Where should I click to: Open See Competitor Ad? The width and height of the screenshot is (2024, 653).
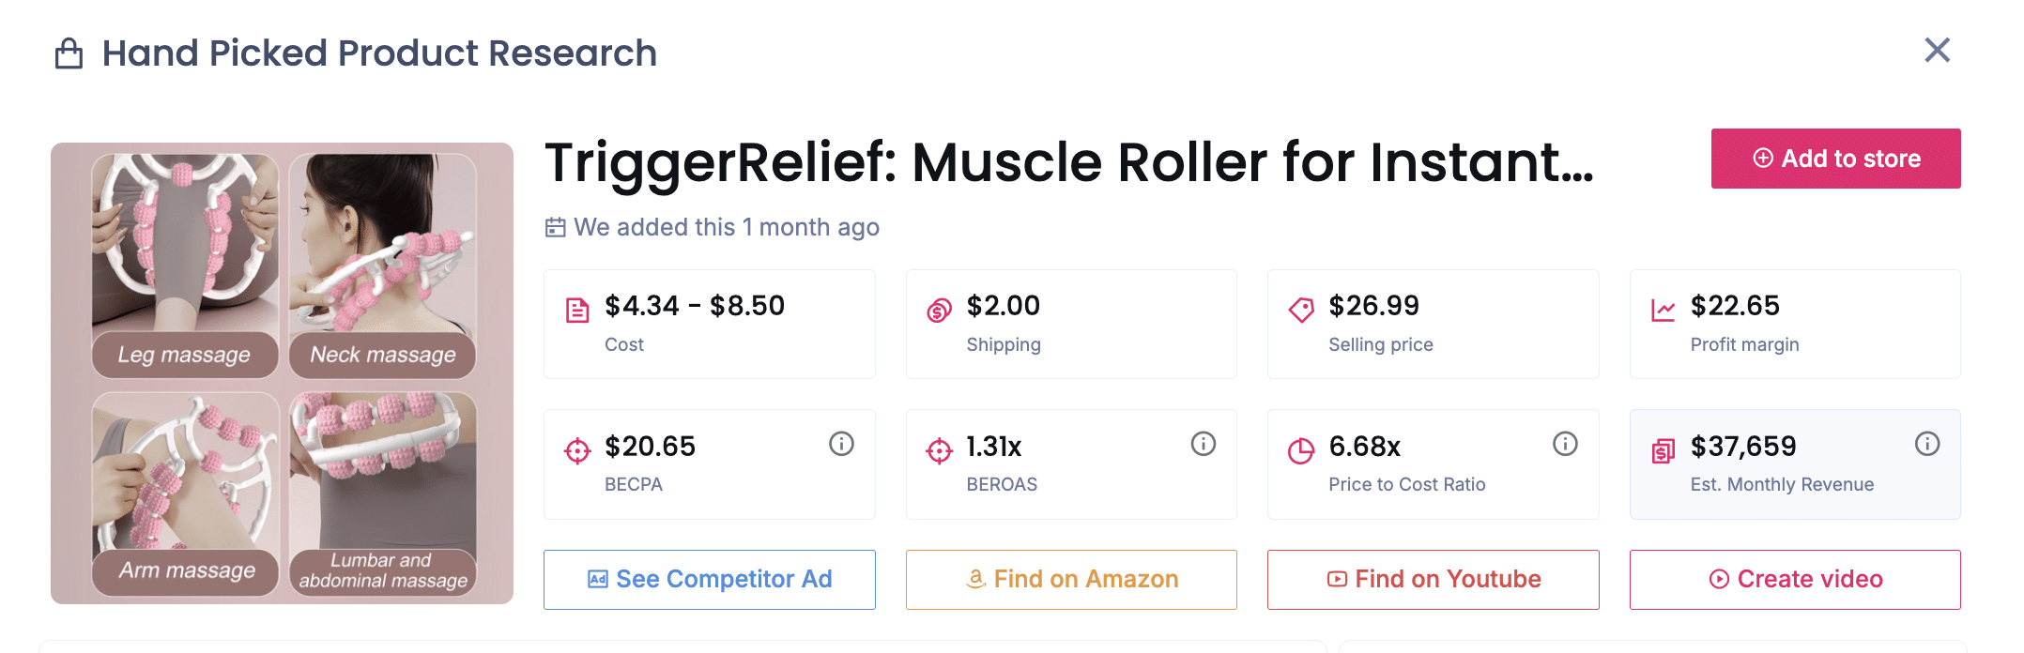[x=709, y=579]
